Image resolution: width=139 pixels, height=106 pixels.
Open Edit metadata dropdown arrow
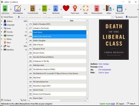24,9
